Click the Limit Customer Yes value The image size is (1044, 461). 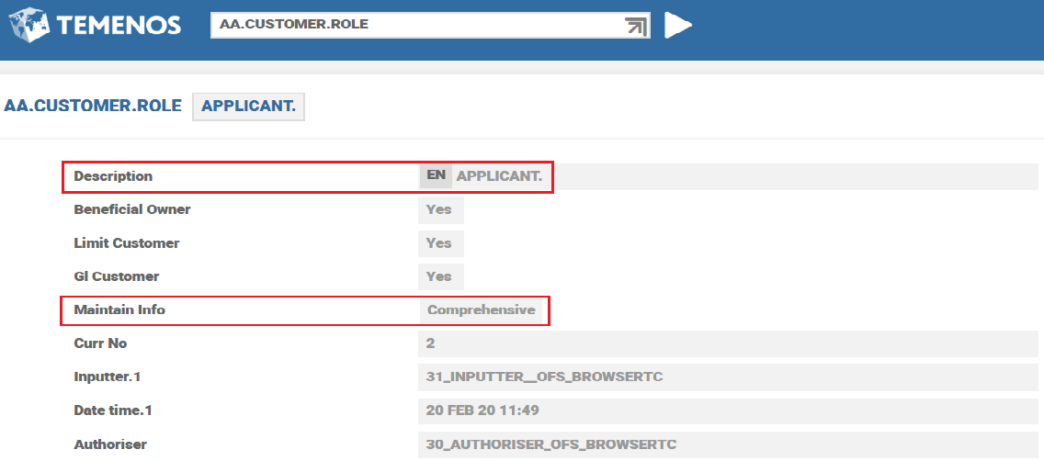coord(439,243)
